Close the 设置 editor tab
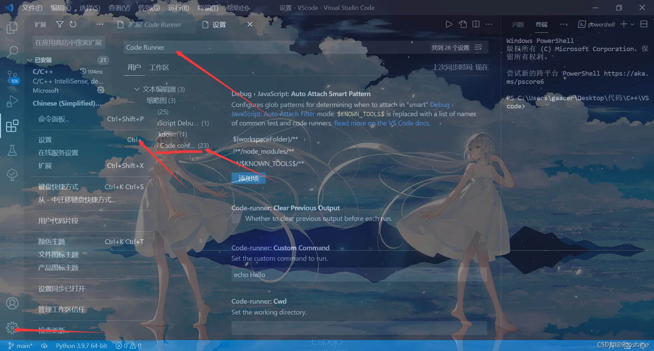Viewport: 654px width, 351px height. 250,24
